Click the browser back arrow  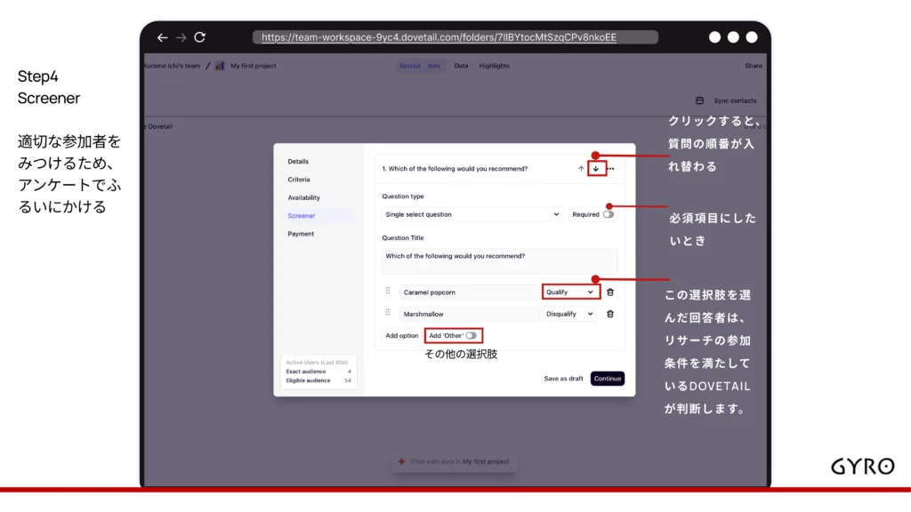[162, 37]
